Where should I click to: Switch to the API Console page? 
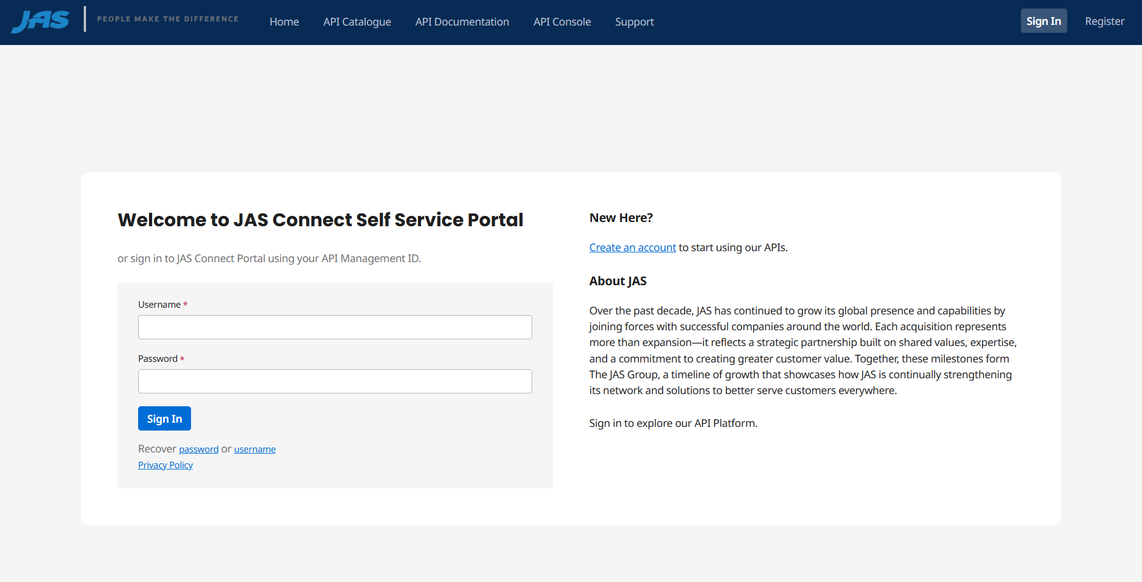(x=562, y=22)
